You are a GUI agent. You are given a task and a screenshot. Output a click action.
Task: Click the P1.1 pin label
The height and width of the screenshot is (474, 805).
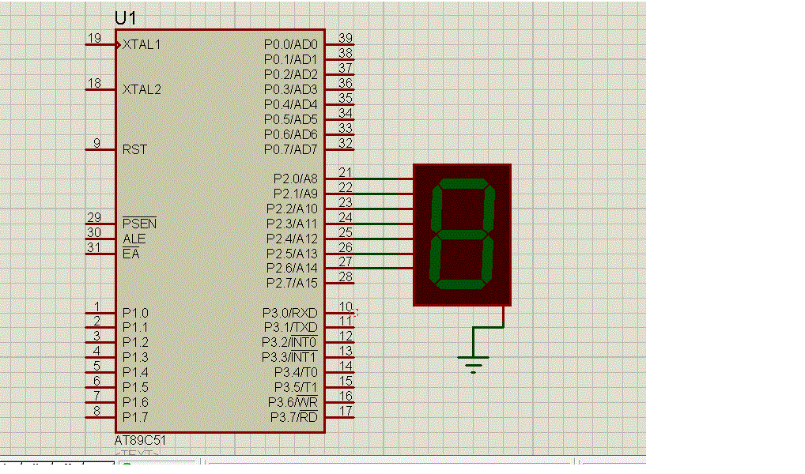(x=135, y=327)
